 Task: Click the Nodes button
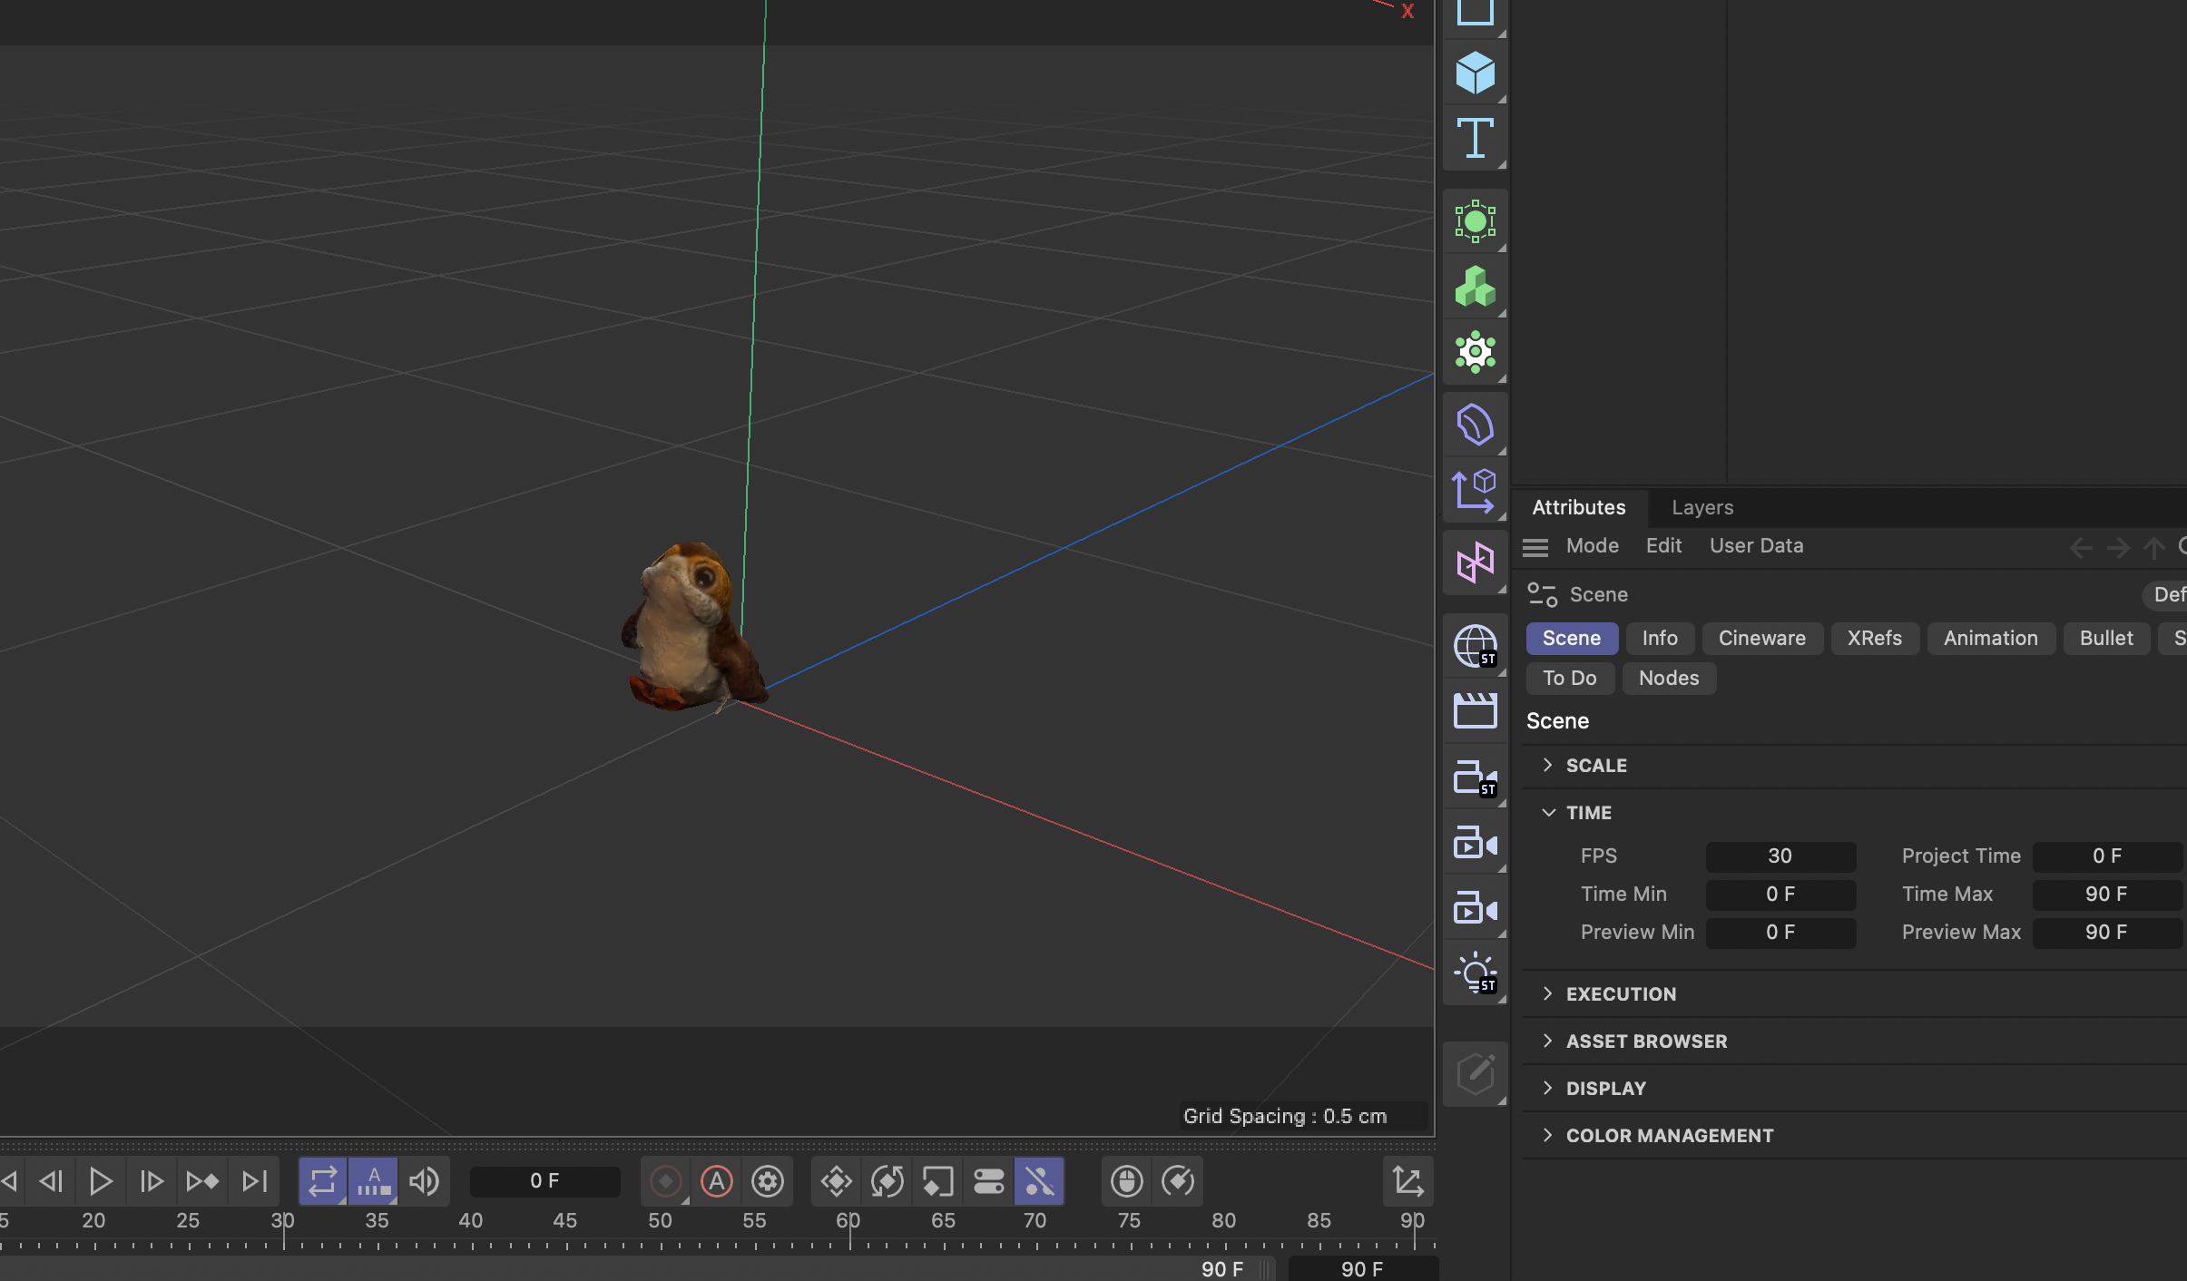pyautogui.click(x=1668, y=678)
